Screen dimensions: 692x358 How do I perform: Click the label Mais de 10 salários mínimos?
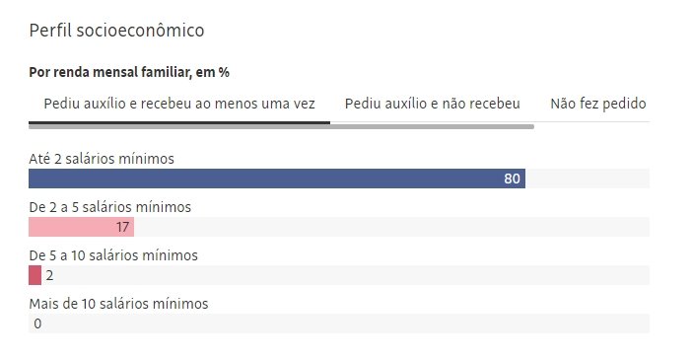pyautogui.click(x=118, y=304)
